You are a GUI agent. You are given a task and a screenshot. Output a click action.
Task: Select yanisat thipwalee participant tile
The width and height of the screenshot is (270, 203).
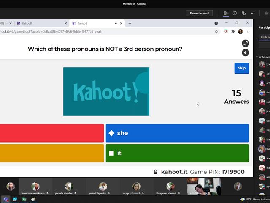point(103,187)
